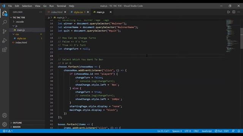Open the notifications bell in status bar
The width and height of the screenshot is (243, 136).
(x=239, y=131)
